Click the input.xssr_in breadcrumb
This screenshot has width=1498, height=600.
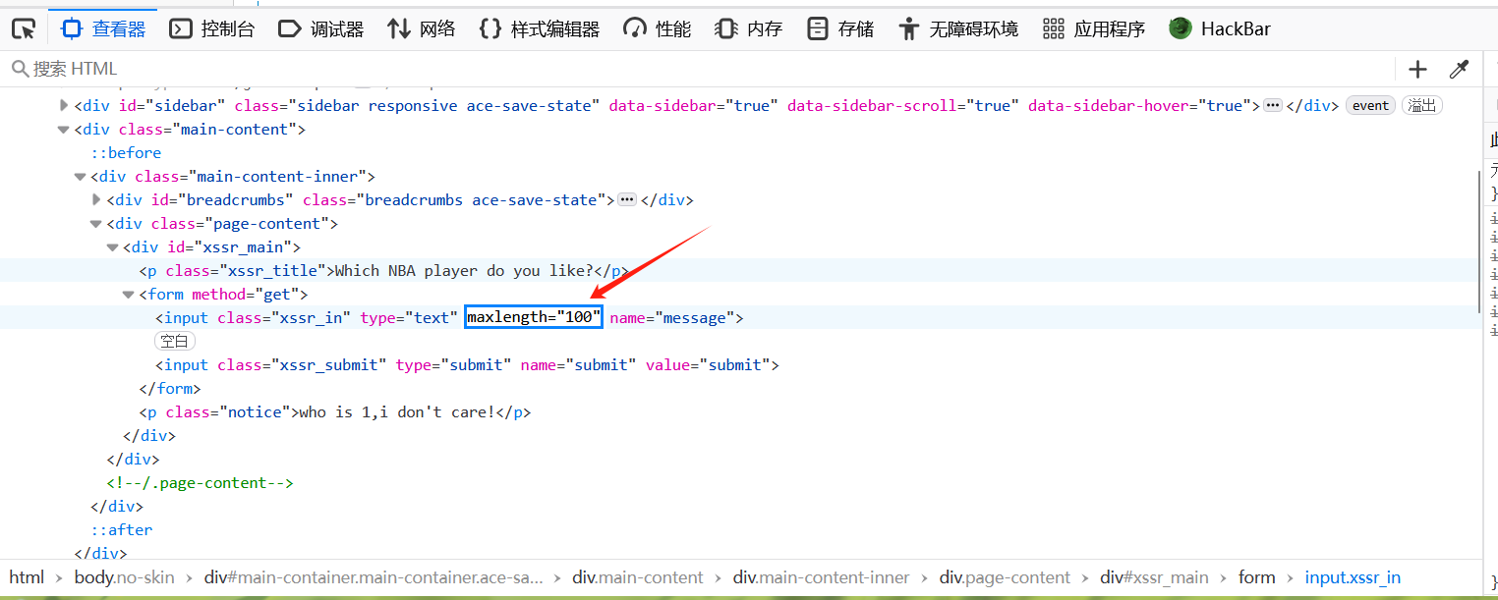[1353, 577]
